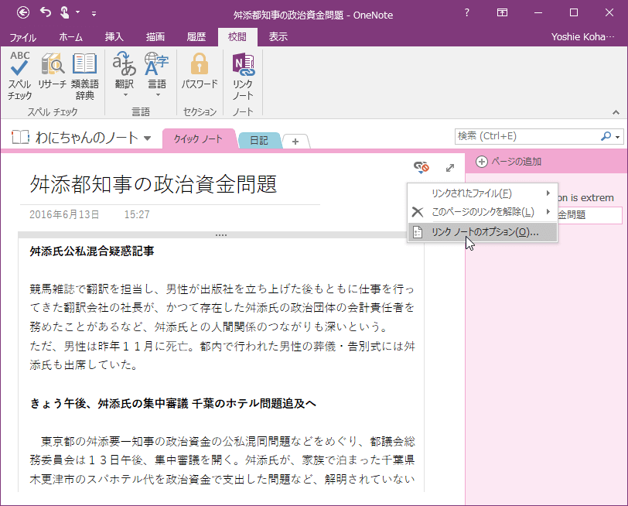Click the search magnifier icon
This screenshot has height=506, width=628.
(606, 136)
